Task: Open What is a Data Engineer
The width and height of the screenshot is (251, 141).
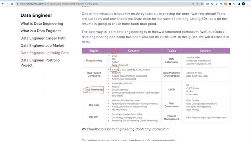Action: click(x=41, y=31)
